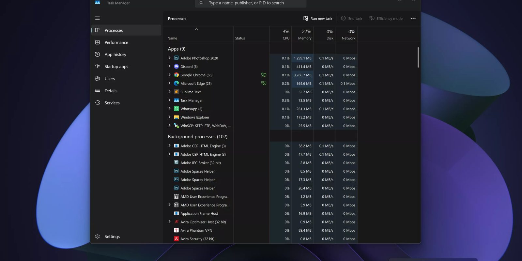Click the Microsoft Edge efficiency mode leaf icon
522x261 pixels.
coord(264,83)
